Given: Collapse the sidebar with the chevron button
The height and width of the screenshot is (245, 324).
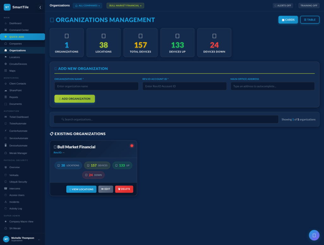Looking at the screenshot, I should tap(40, 7).
